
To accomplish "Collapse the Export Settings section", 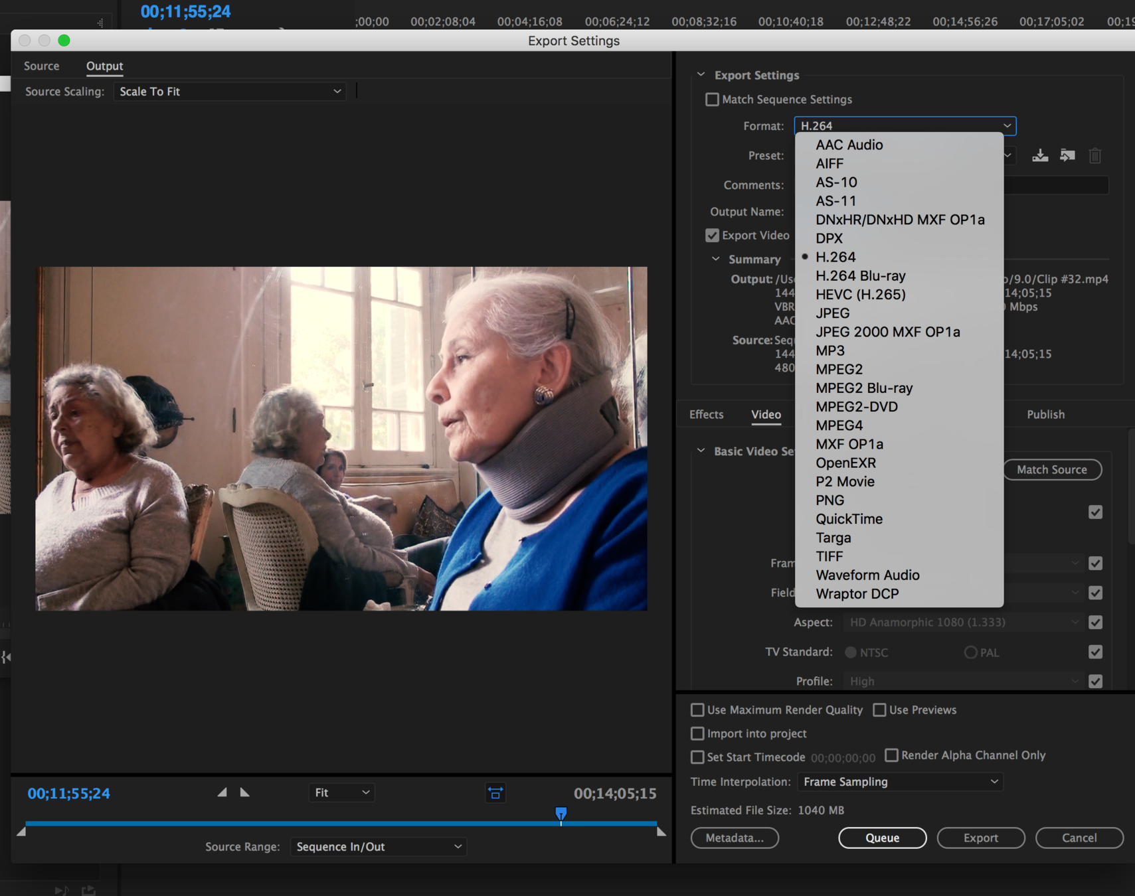I will pos(701,75).
